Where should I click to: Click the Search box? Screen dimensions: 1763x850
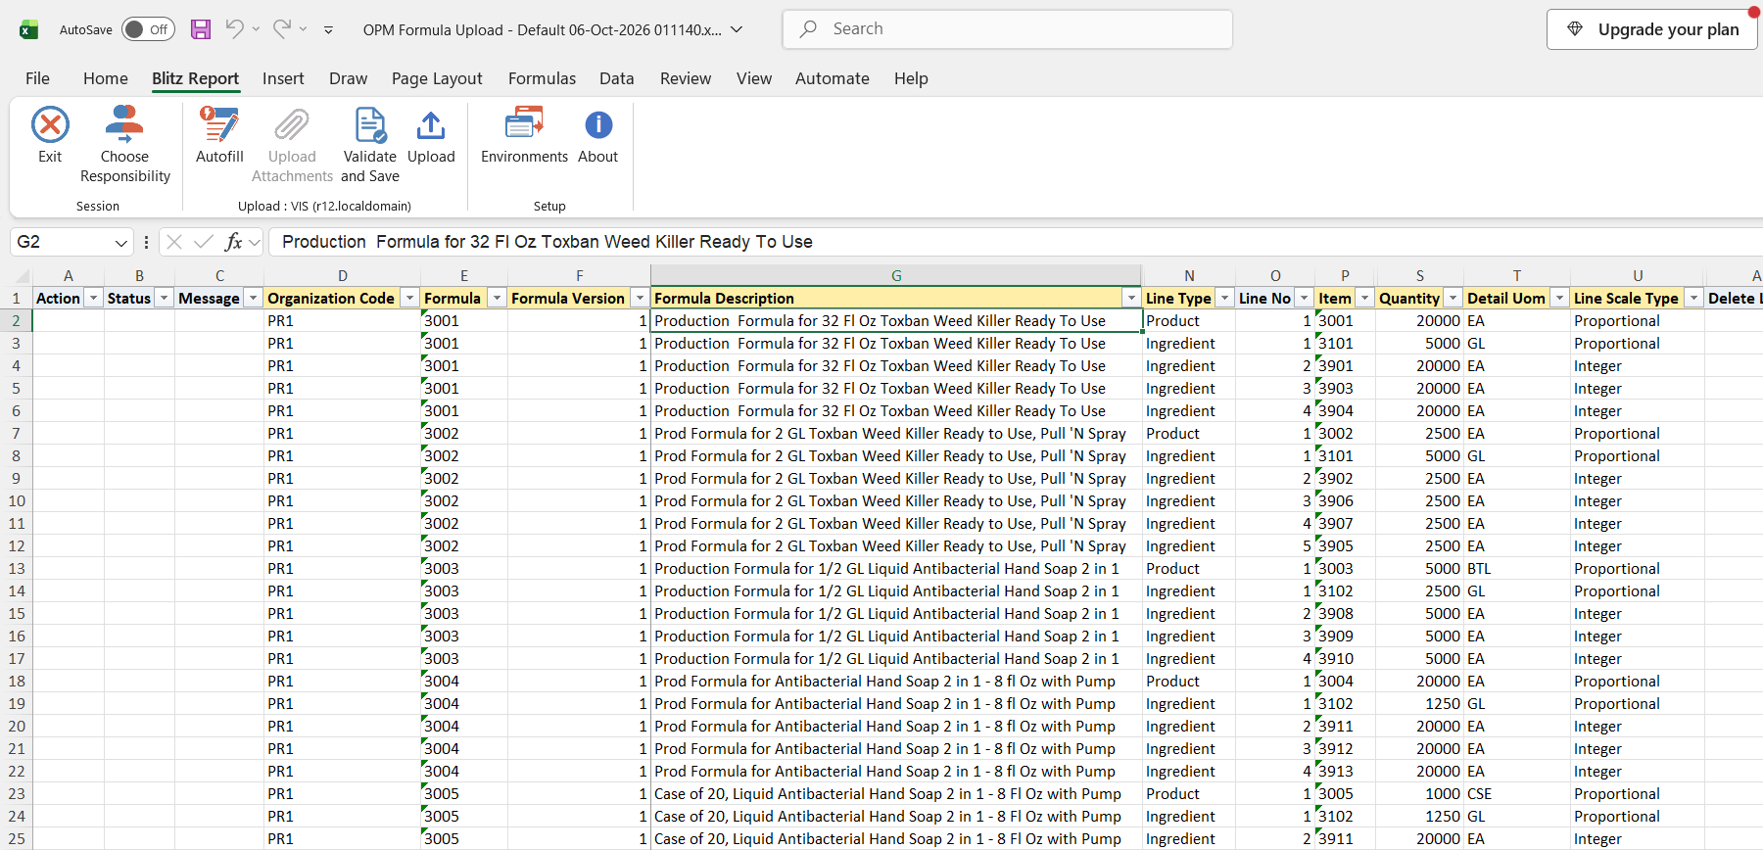pos(1007,29)
